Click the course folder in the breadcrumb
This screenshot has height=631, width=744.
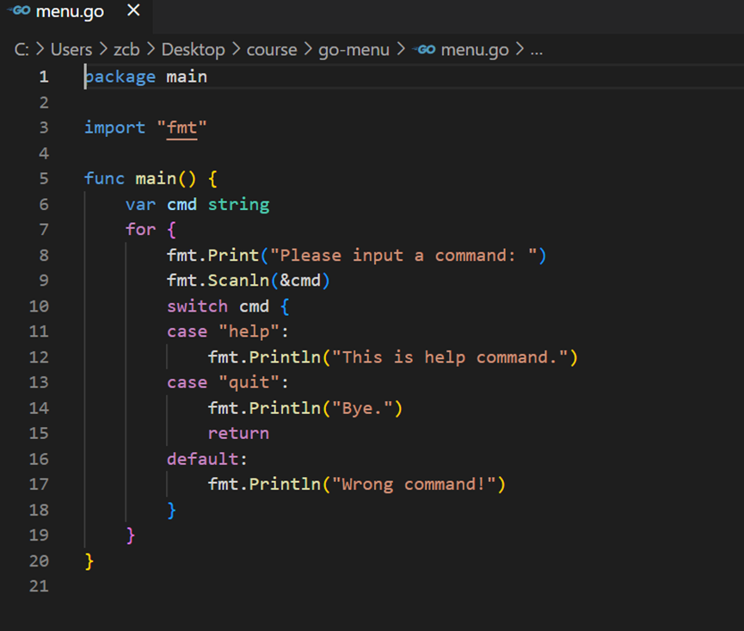click(x=271, y=50)
